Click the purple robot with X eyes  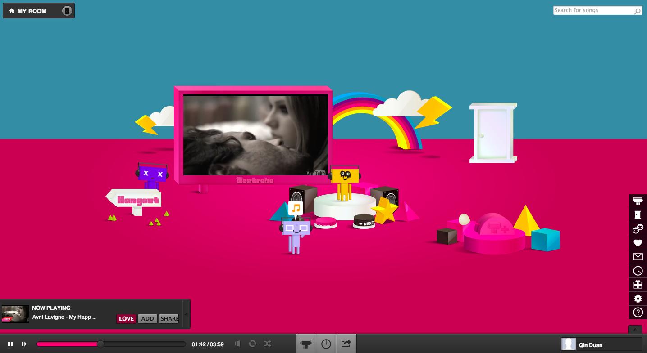tap(151, 176)
